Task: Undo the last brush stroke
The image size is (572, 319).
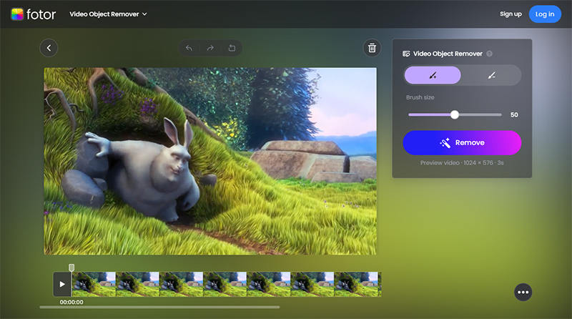Action: [x=189, y=48]
